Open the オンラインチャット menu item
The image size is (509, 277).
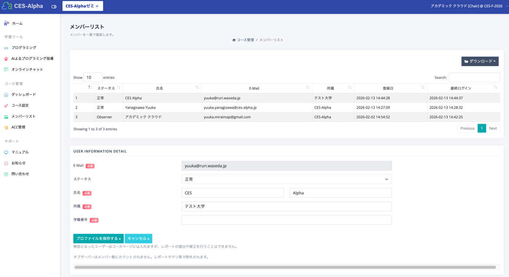tap(27, 69)
